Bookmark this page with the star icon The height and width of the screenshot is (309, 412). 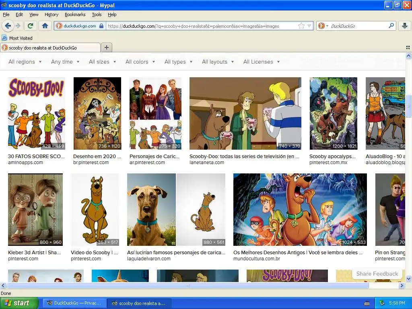(301, 26)
